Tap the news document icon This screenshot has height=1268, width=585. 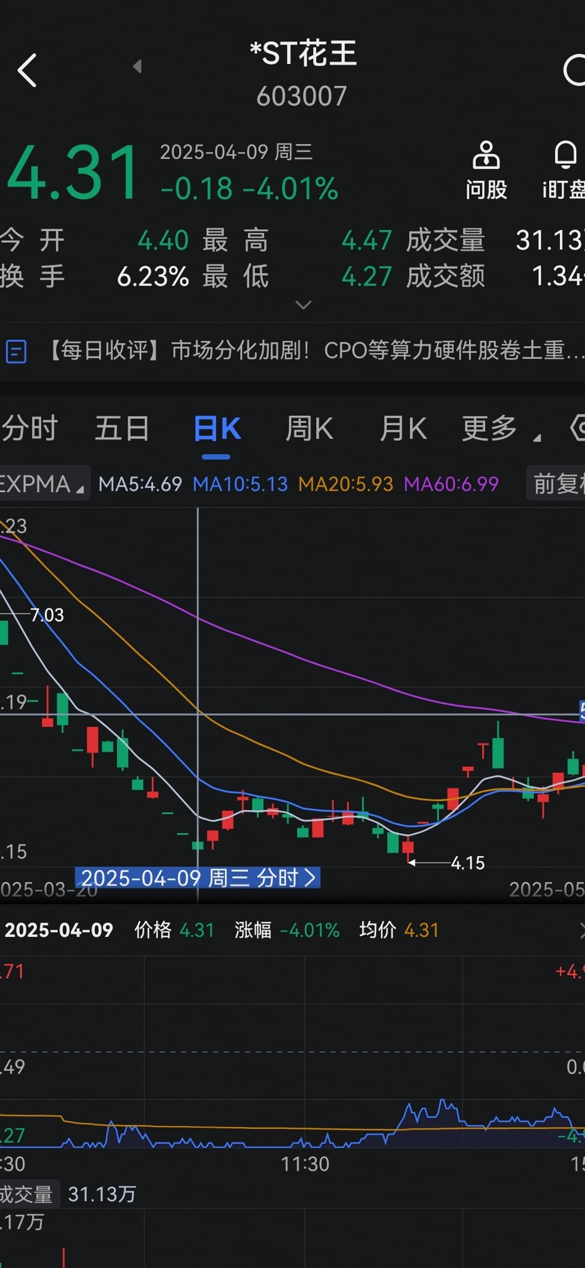[x=16, y=351]
